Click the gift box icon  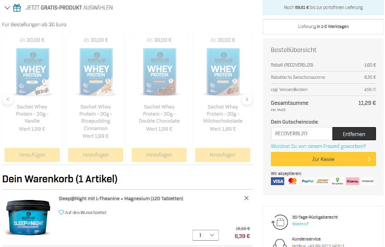pyautogui.click(x=17, y=8)
